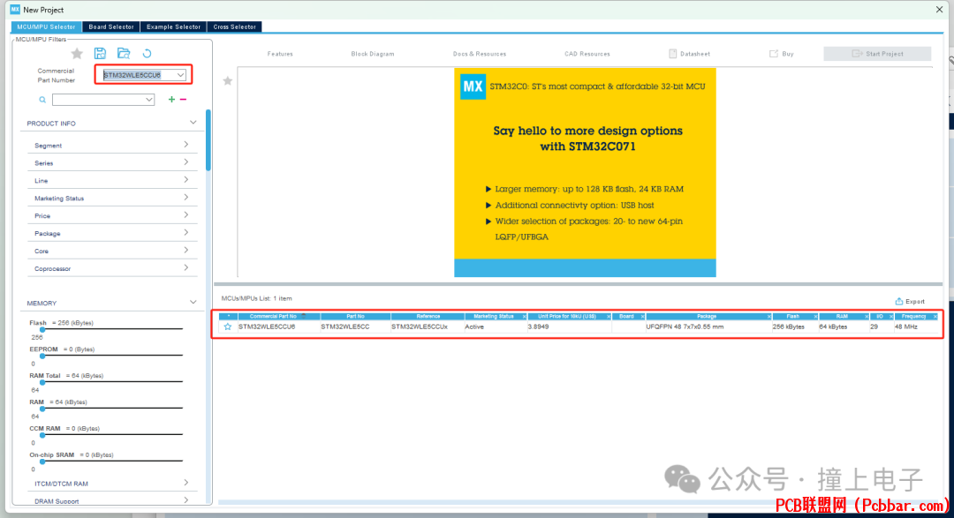Add a search filter with plus icon
Screen dimensions: 954x518
point(171,99)
